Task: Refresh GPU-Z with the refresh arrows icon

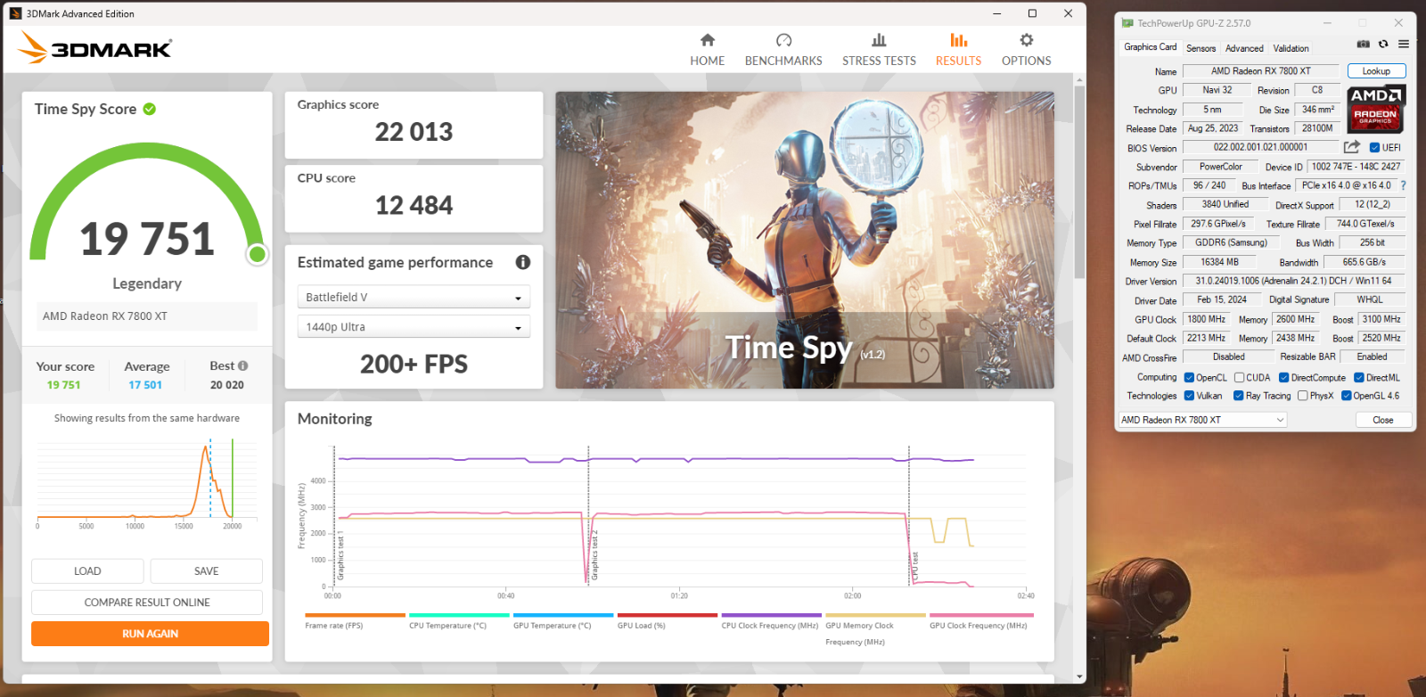Action: click(1383, 44)
